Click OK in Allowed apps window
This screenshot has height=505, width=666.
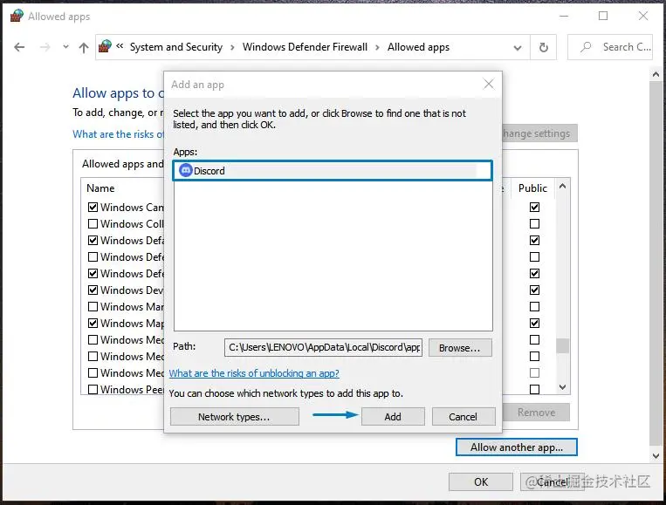[481, 481]
